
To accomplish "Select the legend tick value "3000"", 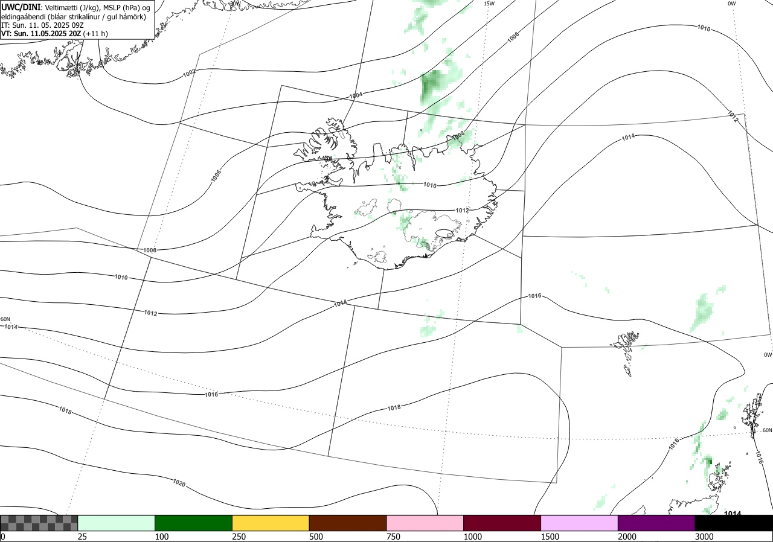I will tap(704, 537).
